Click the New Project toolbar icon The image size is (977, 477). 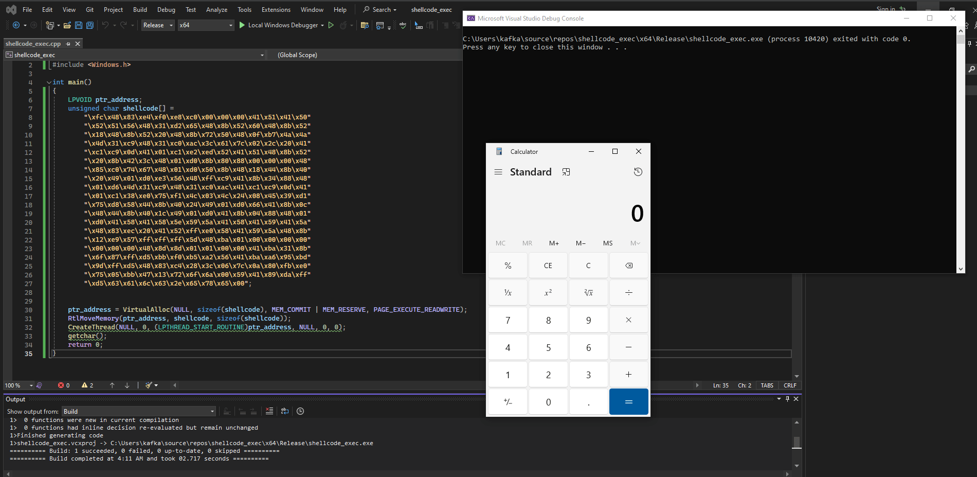[x=50, y=25]
